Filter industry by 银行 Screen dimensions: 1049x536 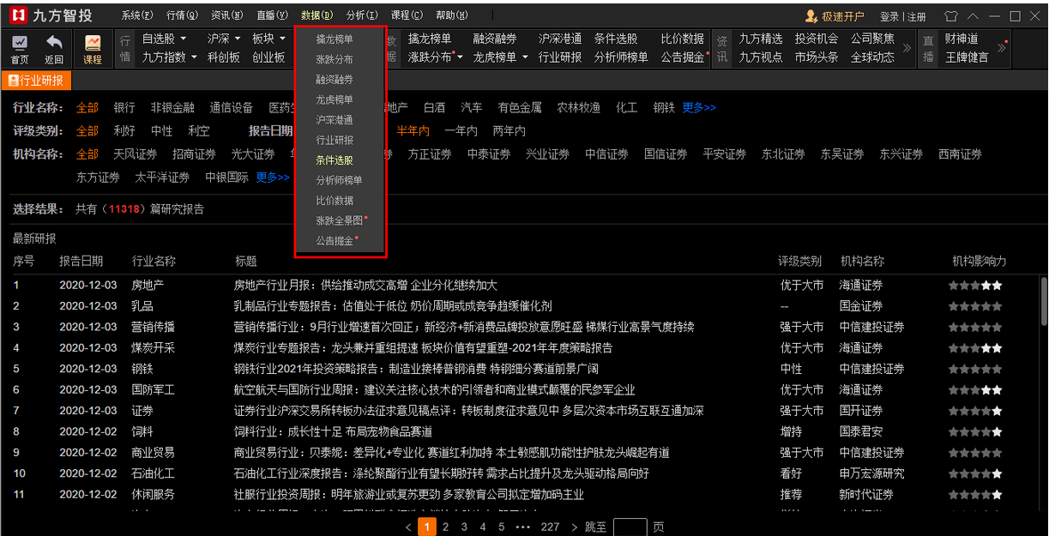coord(124,107)
